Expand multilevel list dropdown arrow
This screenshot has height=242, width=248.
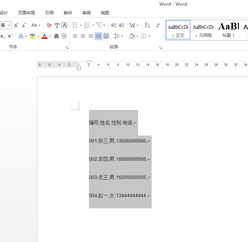click(x=104, y=25)
